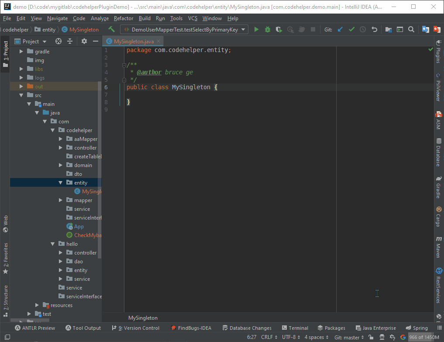444x342 pixels.
Task: Open the ANTLR Preview tool window
Action: click(x=35, y=328)
